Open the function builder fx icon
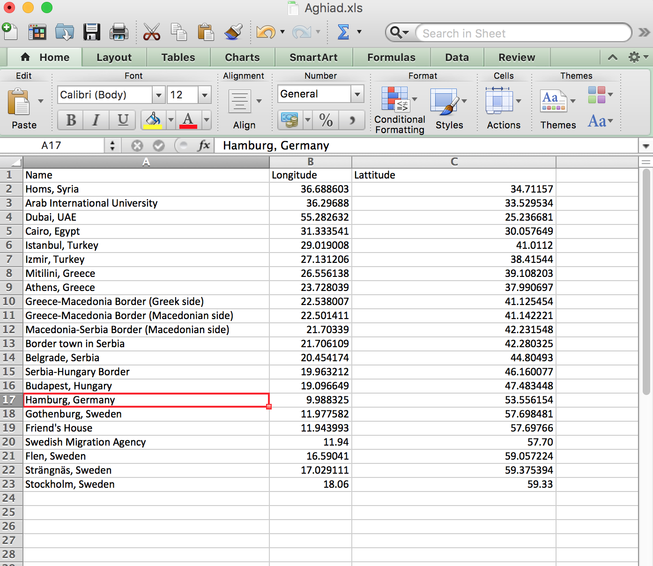653x566 pixels. click(x=204, y=146)
